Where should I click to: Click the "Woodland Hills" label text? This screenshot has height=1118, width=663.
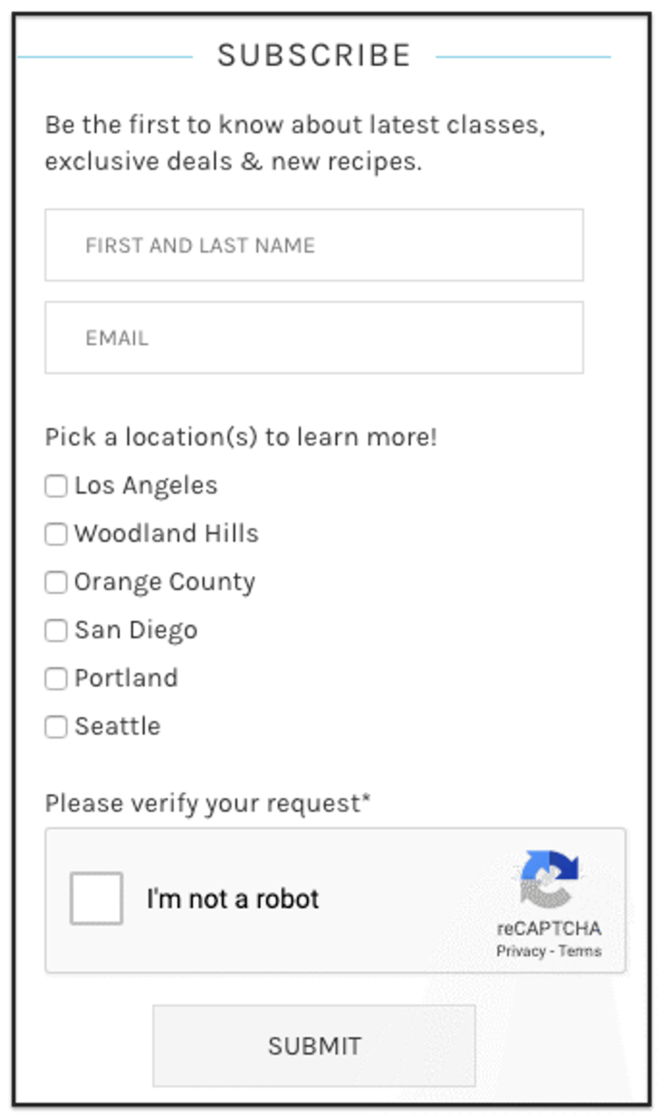(166, 533)
